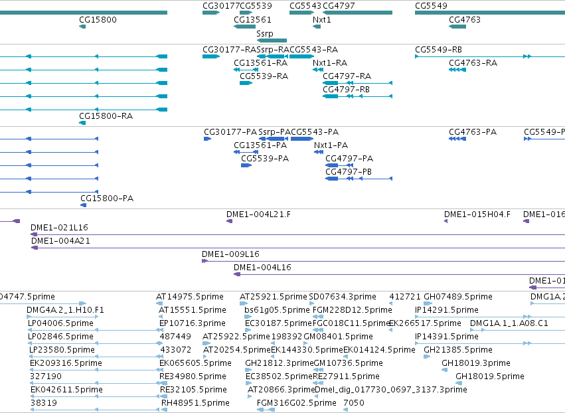Image resolution: width=565 pixels, height=413 pixels.
Task: Click EST GM08401.5prime label
Action: (x=339, y=337)
